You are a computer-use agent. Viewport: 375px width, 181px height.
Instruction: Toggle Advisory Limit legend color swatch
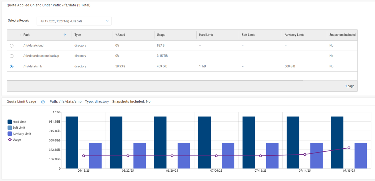pyautogui.click(x=10, y=134)
